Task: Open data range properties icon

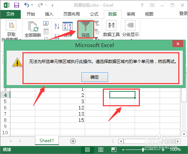Action: [46, 31]
